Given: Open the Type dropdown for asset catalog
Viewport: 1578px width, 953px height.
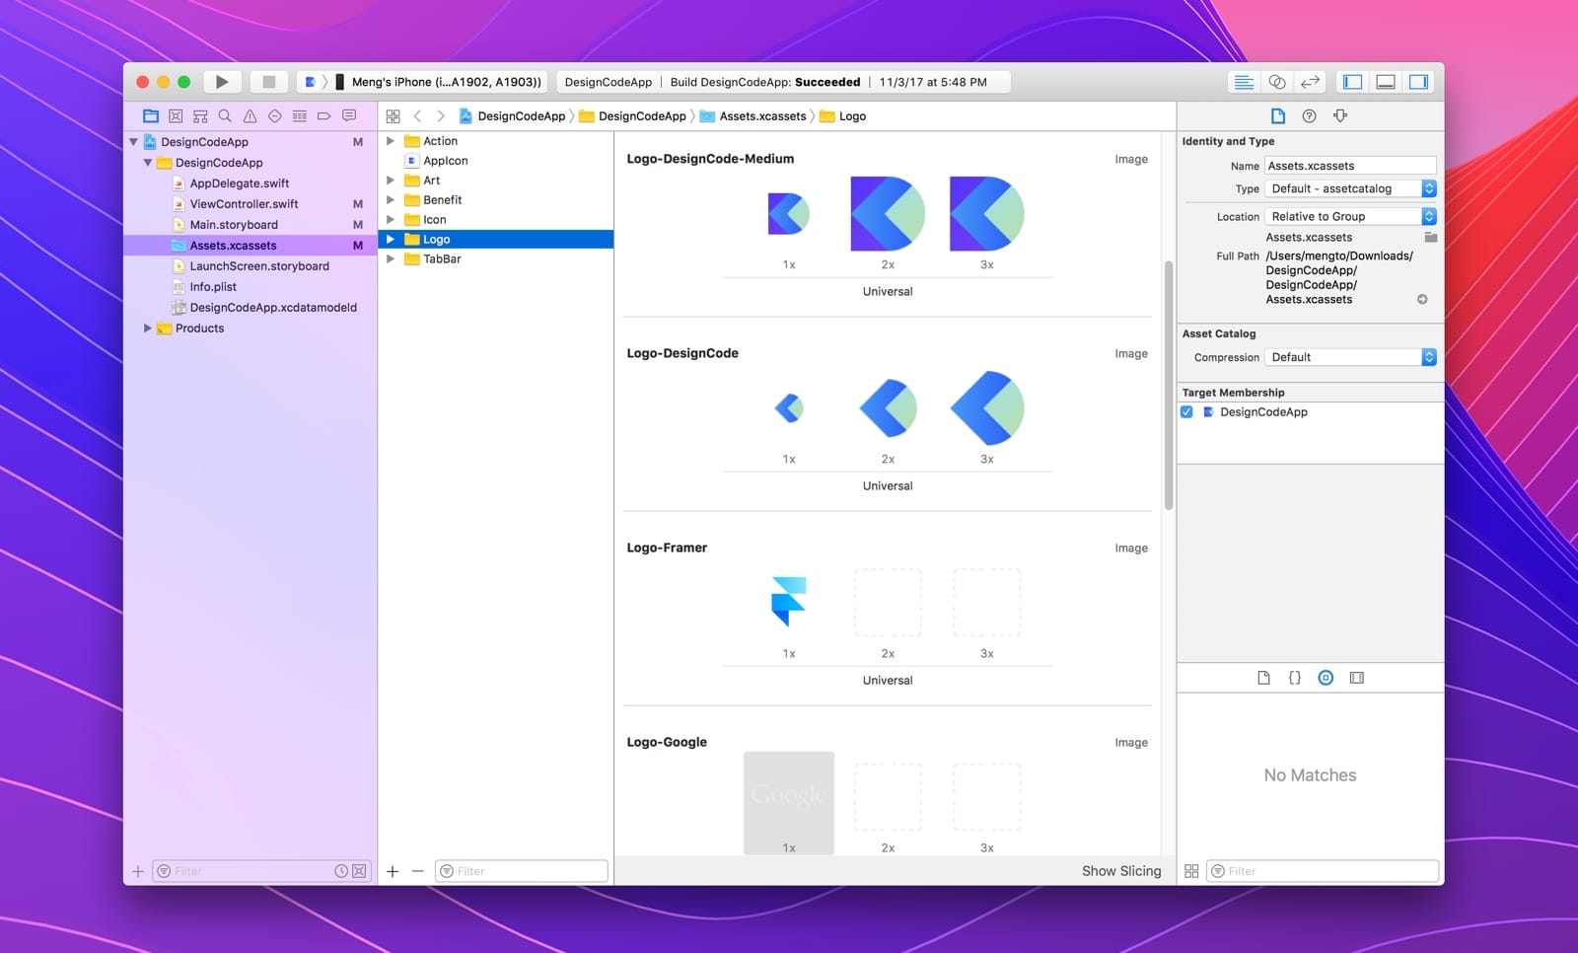Looking at the screenshot, I should 1350,188.
